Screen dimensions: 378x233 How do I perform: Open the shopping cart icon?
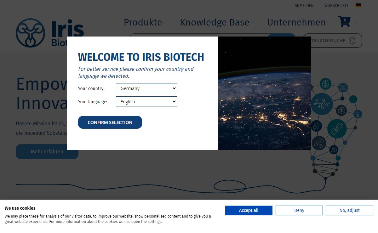pyautogui.click(x=344, y=21)
